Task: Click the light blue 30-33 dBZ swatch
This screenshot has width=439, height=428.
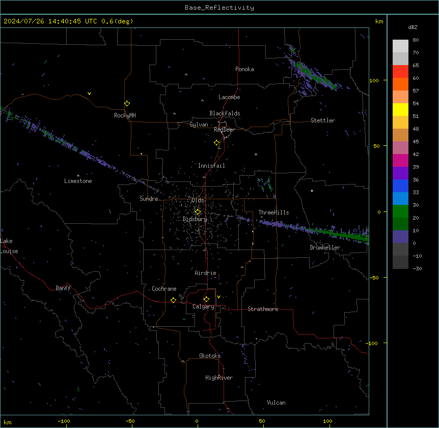Action: point(400,199)
